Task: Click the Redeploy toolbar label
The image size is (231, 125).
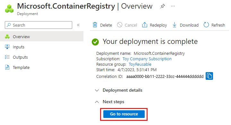Action: tap(158, 25)
